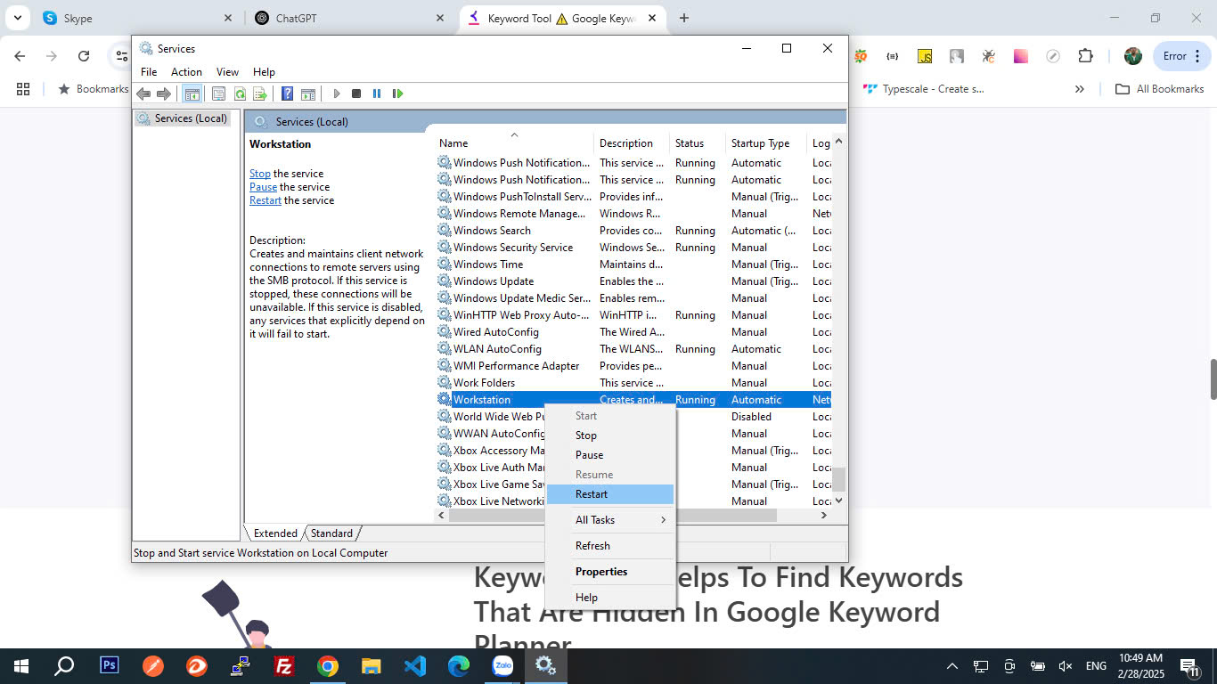Open the Action menu
The image size is (1217, 684).
[x=186, y=72]
